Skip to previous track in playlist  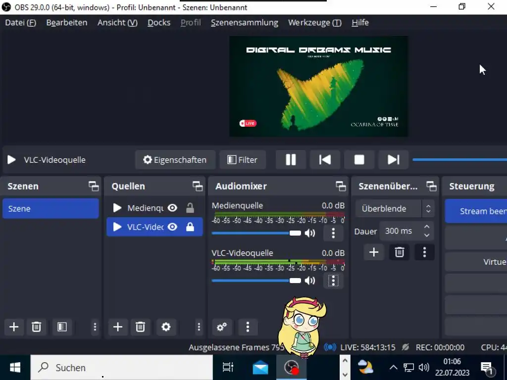(x=325, y=160)
